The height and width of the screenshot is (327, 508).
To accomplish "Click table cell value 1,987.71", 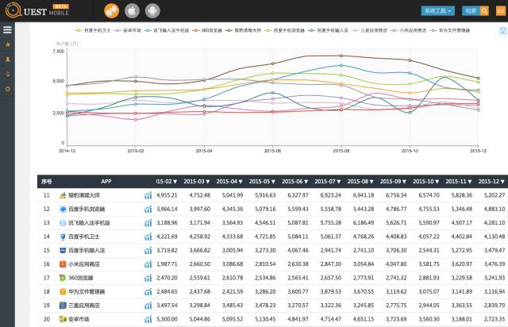I will [167, 264].
